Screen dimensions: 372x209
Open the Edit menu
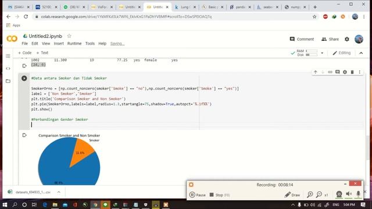[35, 44]
